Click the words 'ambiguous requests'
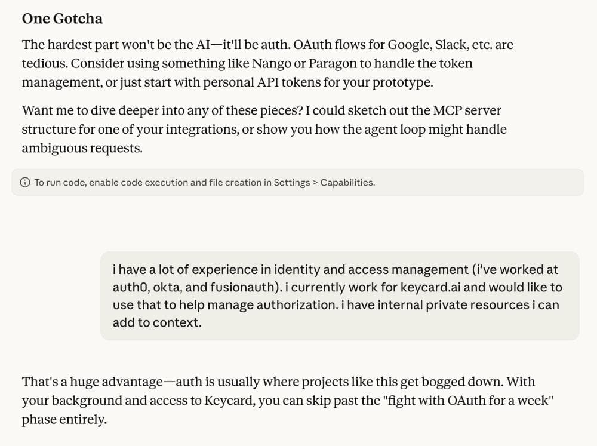Viewport: 597px width, 446px height. [x=82, y=147]
